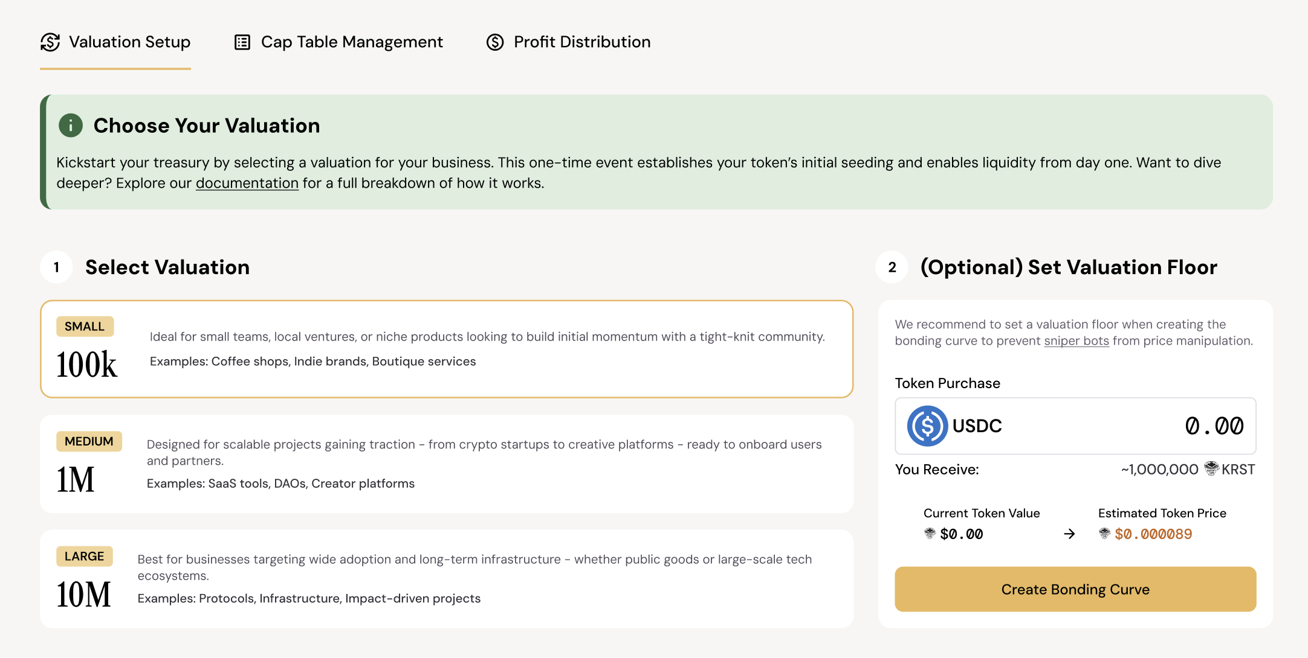Image resolution: width=1308 pixels, height=658 pixels.
Task: Open the documentation link
Action: point(247,183)
